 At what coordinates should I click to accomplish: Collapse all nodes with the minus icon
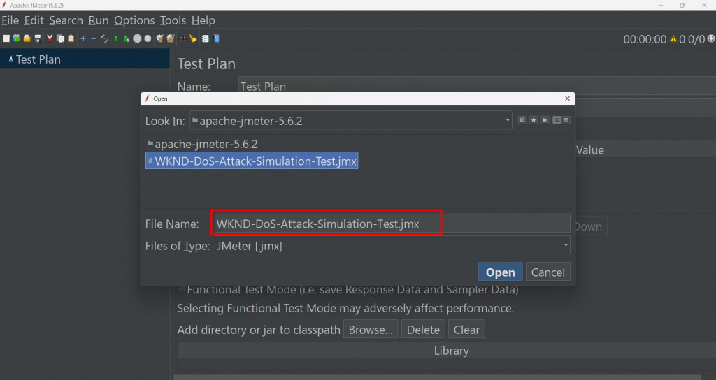coord(94,39)
